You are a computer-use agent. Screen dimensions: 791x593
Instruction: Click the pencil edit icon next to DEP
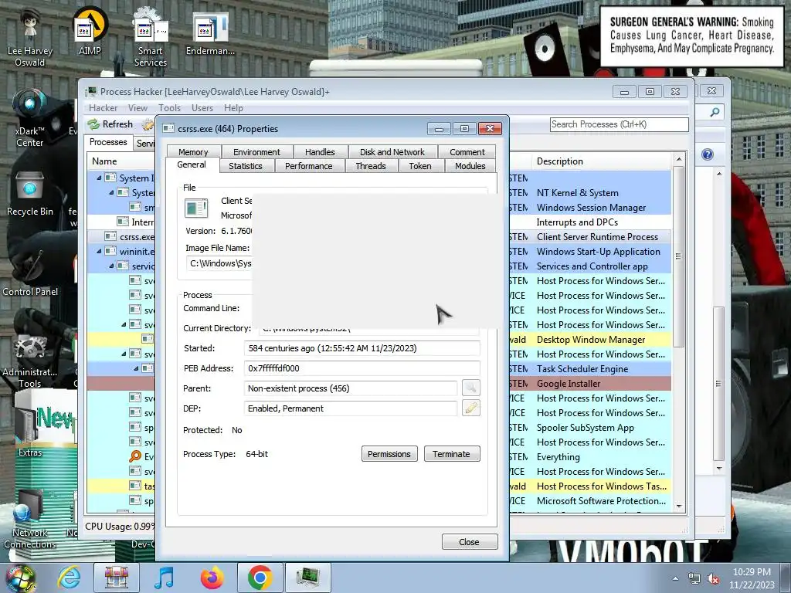[x=470, y=408]
